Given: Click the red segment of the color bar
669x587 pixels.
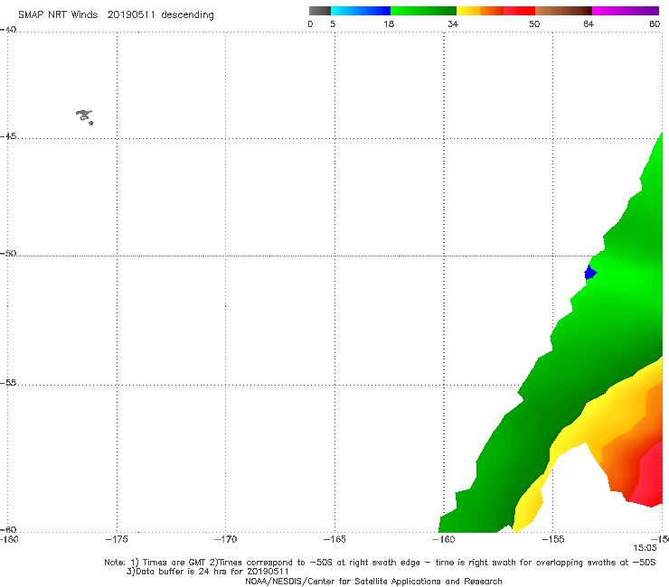Looking at the screenshot, I should [x=519, y=11].
